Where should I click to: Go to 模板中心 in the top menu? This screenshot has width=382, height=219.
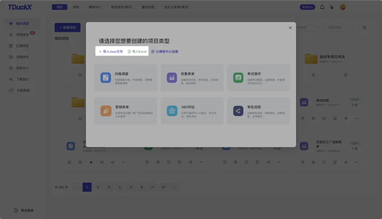pyautogui.click(x=95, y=7)
